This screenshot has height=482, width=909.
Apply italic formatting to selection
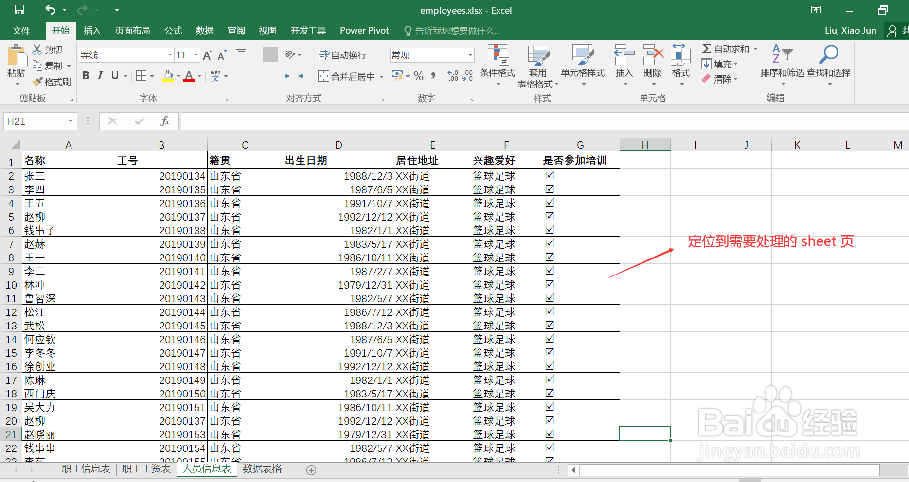tap(100, 75)
